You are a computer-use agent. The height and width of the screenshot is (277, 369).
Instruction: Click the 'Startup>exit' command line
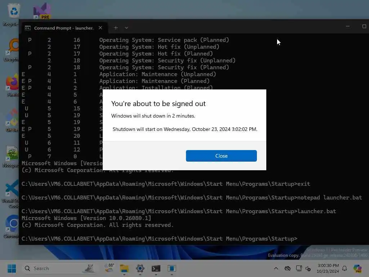166,184
